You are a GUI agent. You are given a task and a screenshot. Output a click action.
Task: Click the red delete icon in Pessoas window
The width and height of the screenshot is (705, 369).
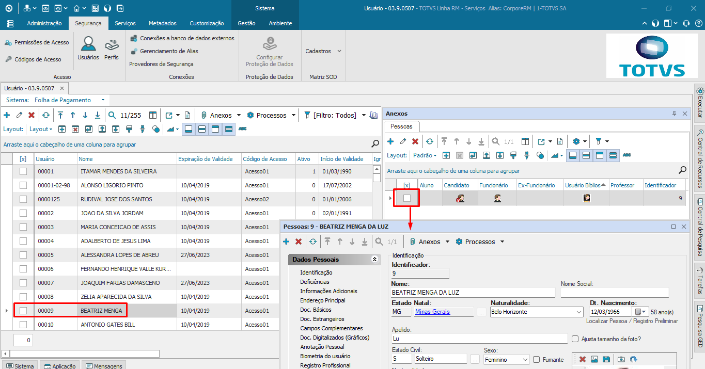(298, 241)
